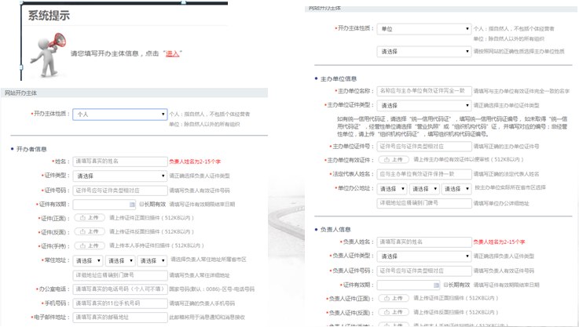This screenshot has width=579, height=327.
Task: Check 长期有效 in 负责人信息 section
Action: coord(446,285)
